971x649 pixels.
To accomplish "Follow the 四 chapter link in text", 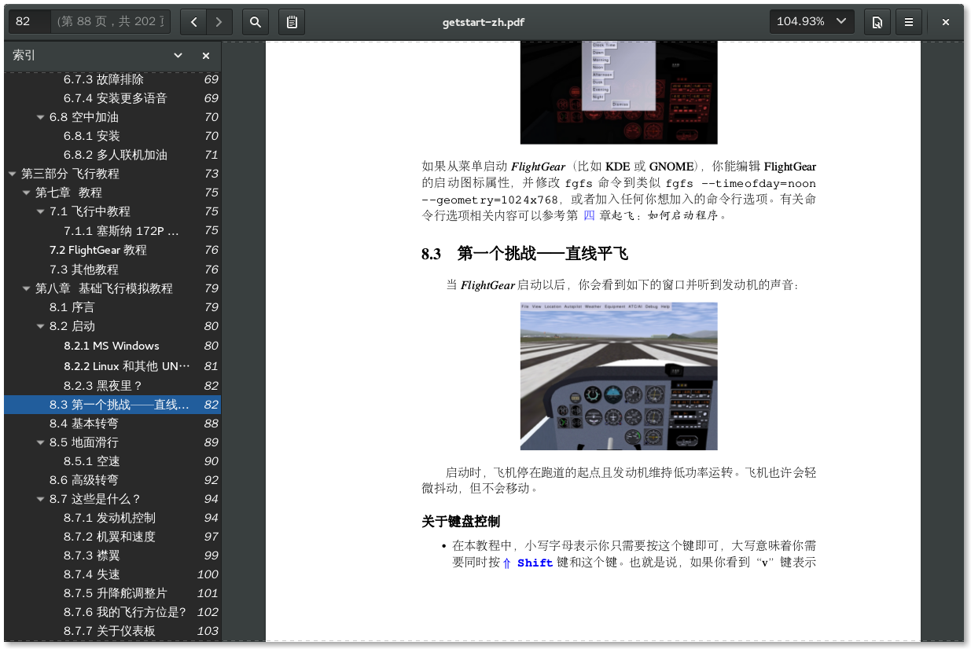I will point(589,215).
